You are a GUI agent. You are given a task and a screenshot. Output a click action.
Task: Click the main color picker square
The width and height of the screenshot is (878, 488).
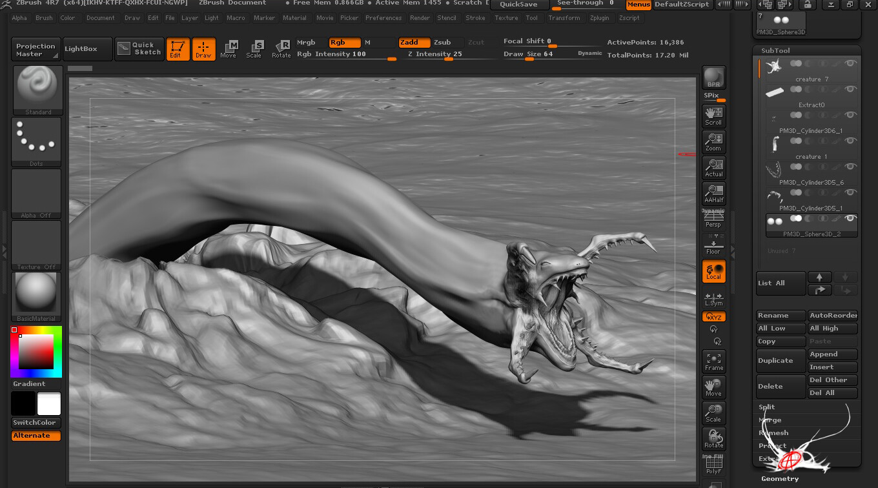tap(36, 352)
